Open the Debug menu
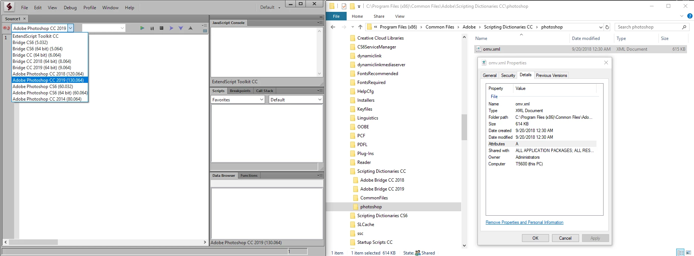 (x=70, y=7)
